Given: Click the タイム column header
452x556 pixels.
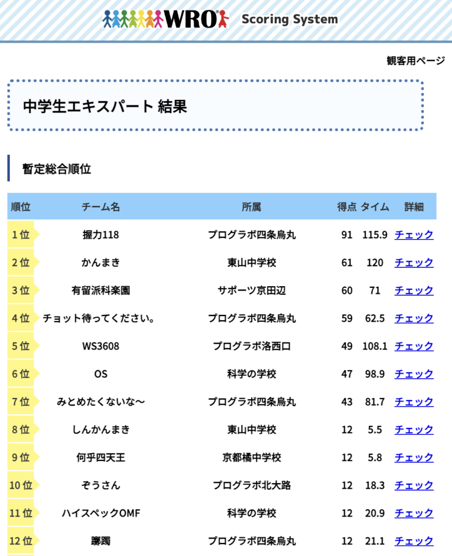Looking at the screenshot, I should click(x=375, y=207).
